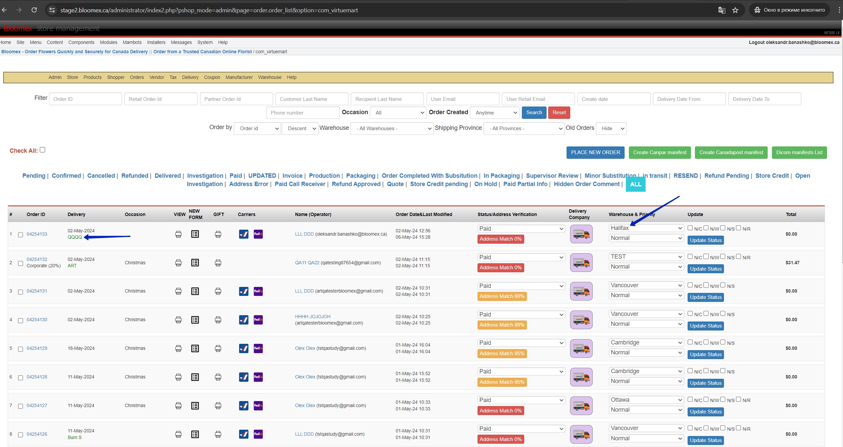Open NEW FORM icon for order 04254128

coord(195,377)
